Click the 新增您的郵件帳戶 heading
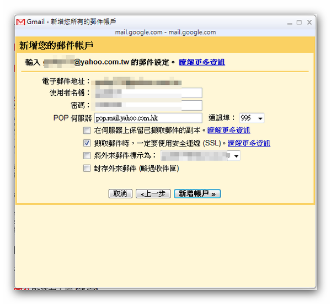The width and height of the screenshot is (331, 304). [x=56, y=46]
